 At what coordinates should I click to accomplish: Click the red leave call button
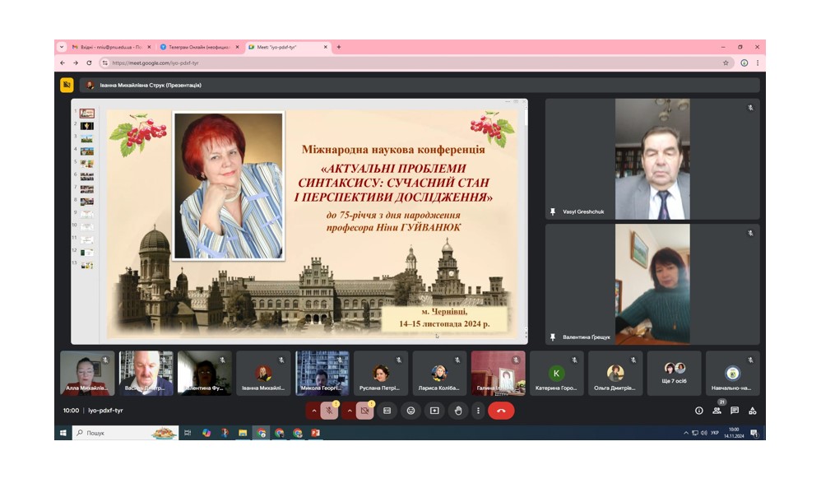point(501,411)
